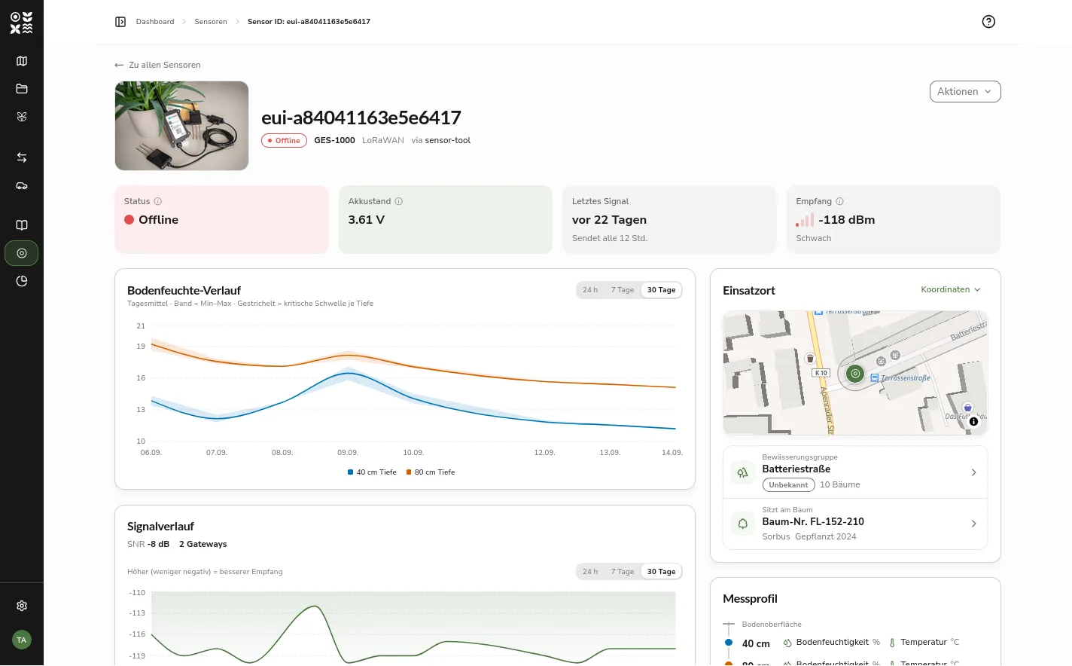Open settings gear in the sidebar
Screen dimensions: 1072x666
click(x=22, y=606)
